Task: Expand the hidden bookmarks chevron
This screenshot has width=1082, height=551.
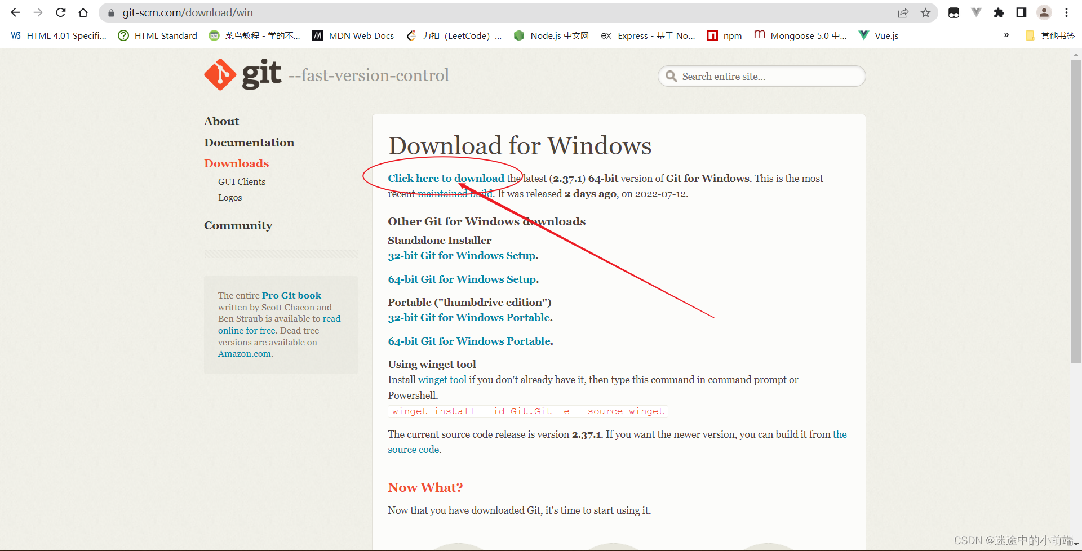Action: [x=1006, y=35]
